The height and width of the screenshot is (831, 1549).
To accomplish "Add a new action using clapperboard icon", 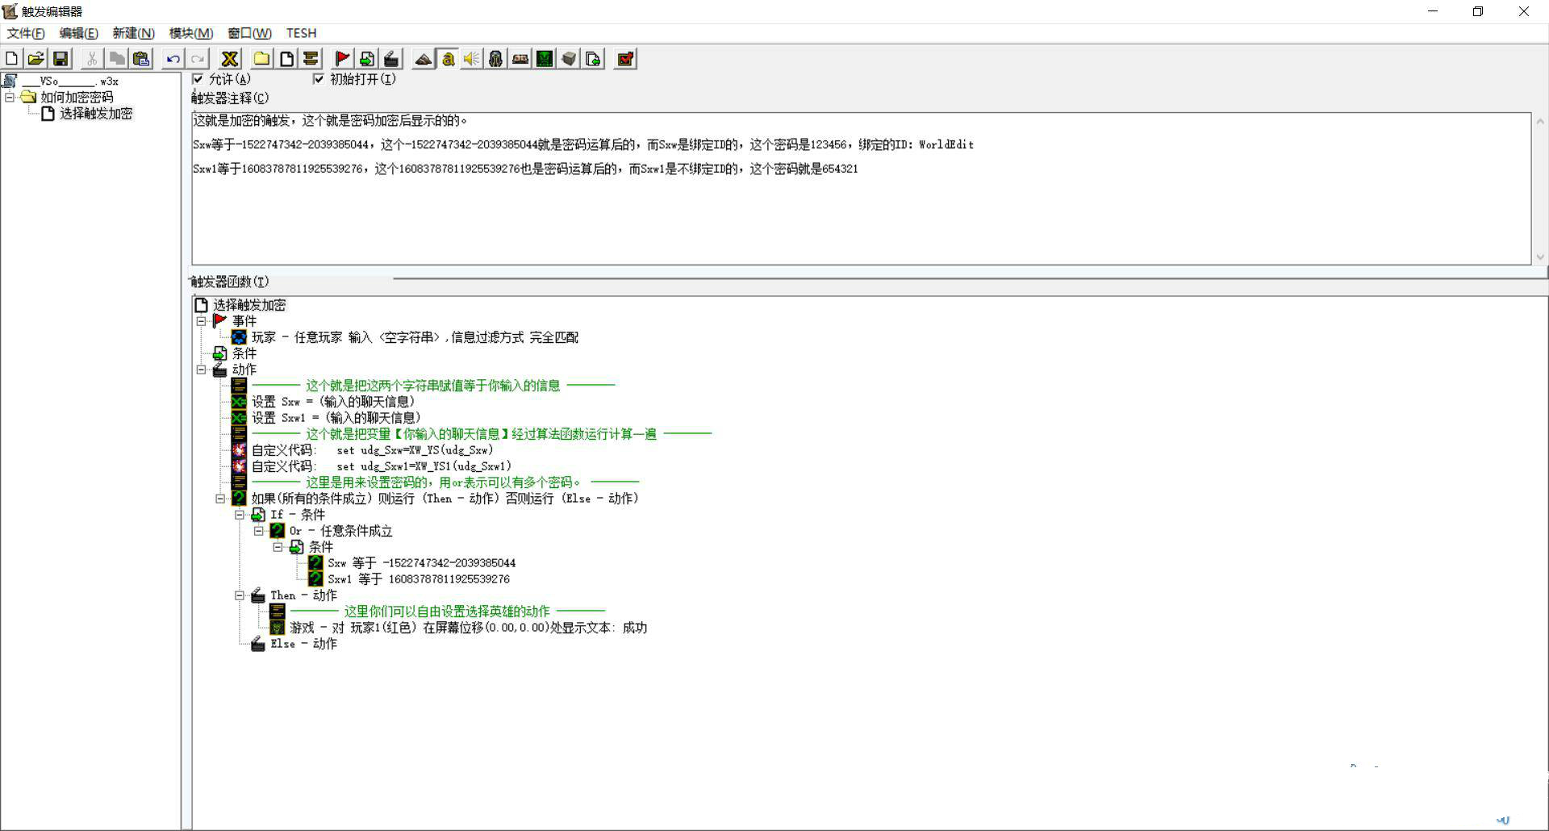I will (391, 59).
